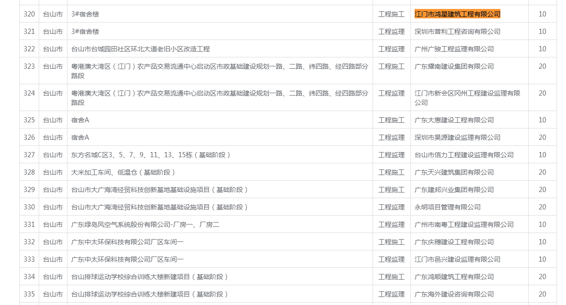
Task: Select company 江门市邑兴建设监理有限公司
Action: pyautogui.click(x=457, y=259)
